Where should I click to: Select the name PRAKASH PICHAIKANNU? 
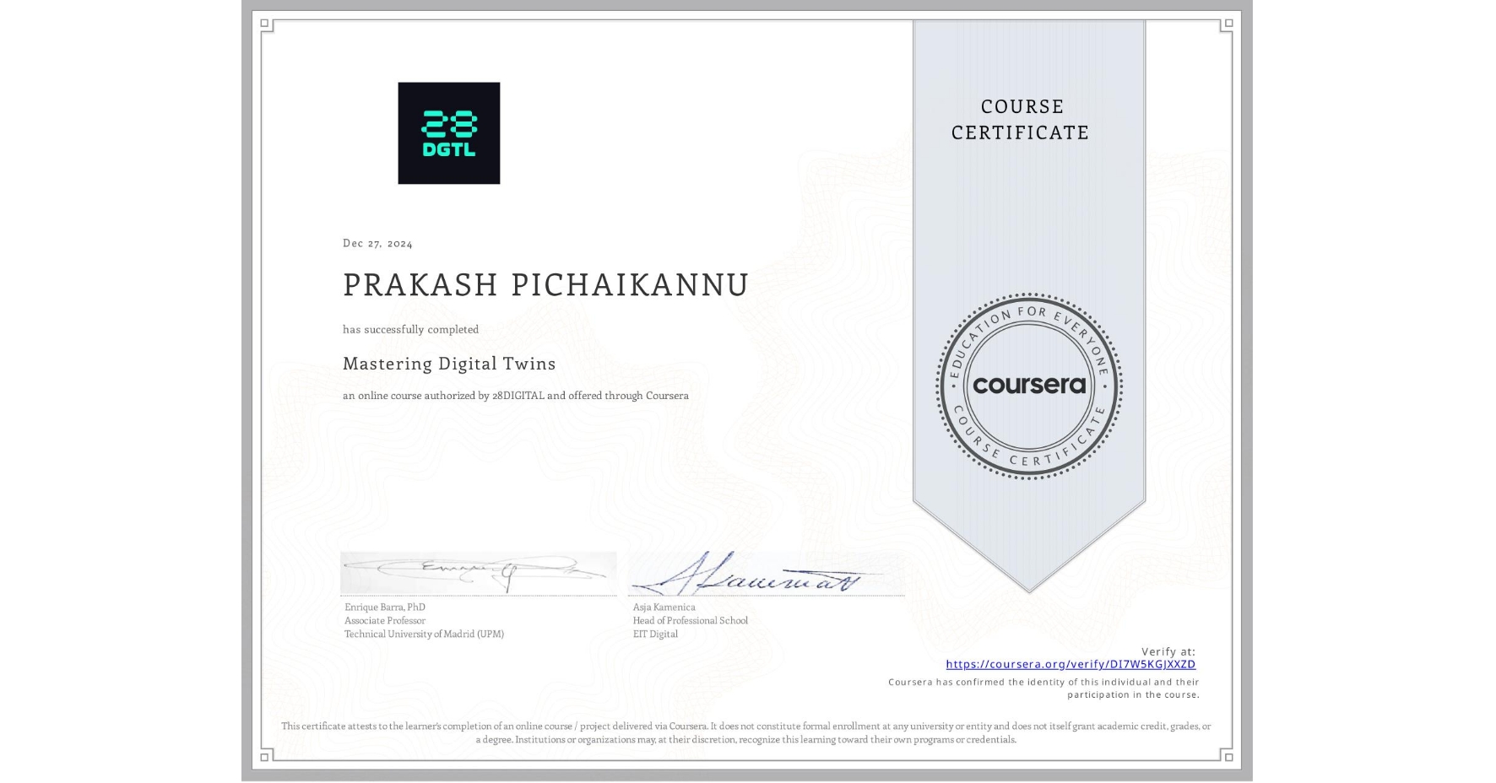(x=545, y=284)
